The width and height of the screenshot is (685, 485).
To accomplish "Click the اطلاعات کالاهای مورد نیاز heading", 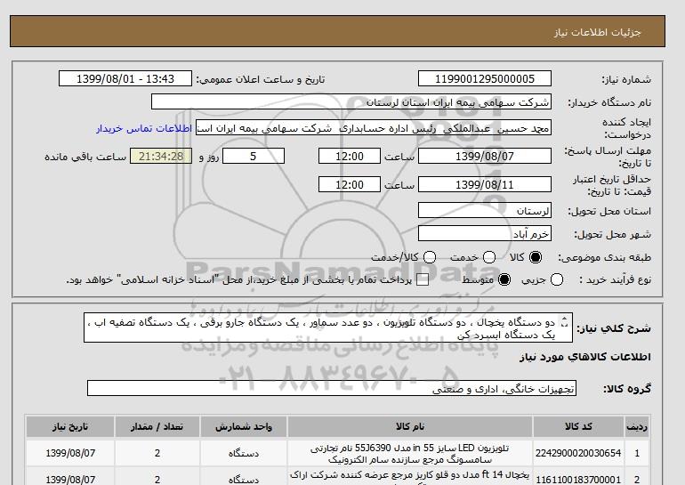I will [x=585, y=357].
